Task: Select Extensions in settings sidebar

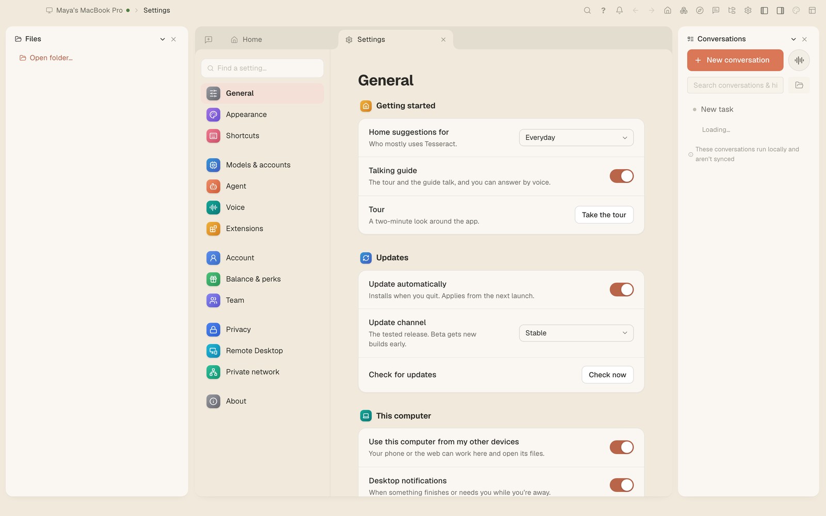Action: click(x=262, y=229)
